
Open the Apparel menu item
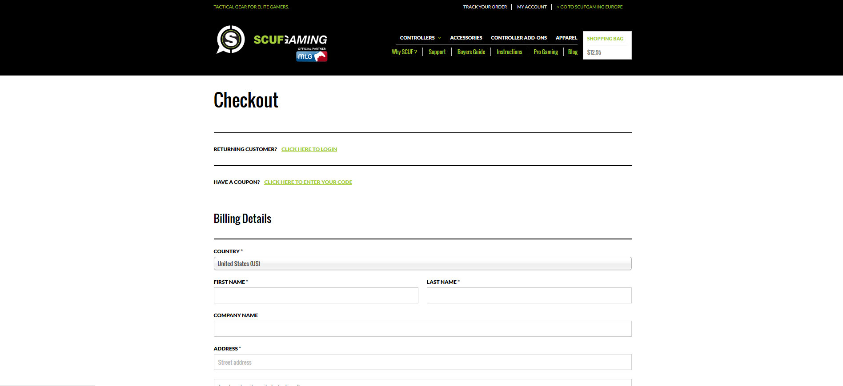pyautogui.click(x=566, y=38)
